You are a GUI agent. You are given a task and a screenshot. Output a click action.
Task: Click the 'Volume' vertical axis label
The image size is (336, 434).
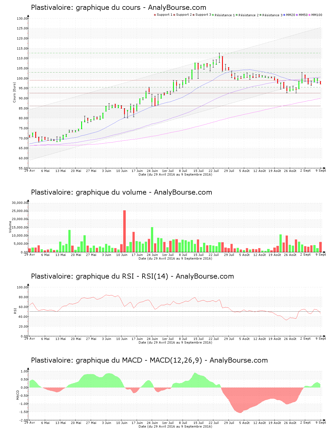tap(10, 227)
